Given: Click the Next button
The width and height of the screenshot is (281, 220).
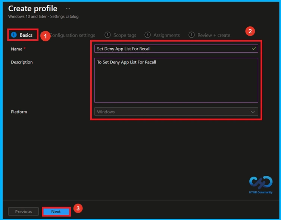Looking at the screenshot, I should pyautogui.click(x=56, y=211).
